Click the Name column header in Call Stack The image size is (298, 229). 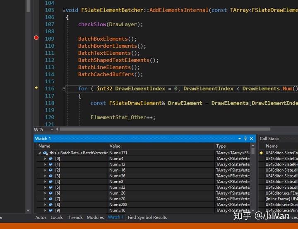pos(281,146)
